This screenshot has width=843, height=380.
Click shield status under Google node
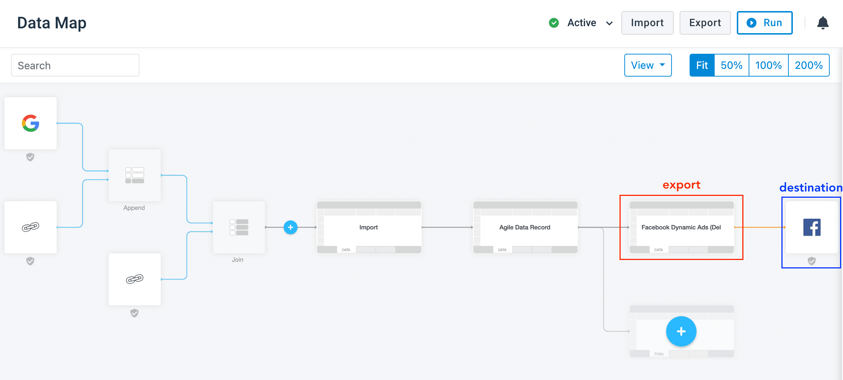click(x=30, y=157)
